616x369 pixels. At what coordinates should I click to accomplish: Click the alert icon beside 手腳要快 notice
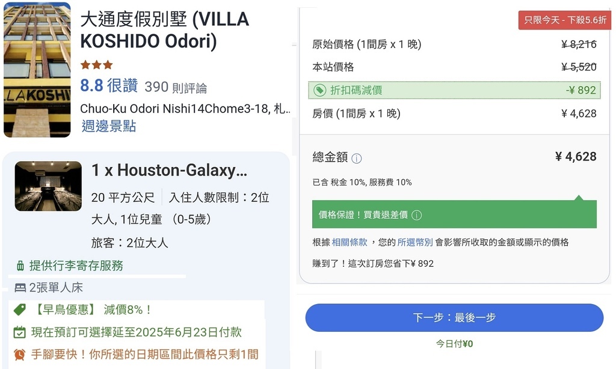point(19,354)
